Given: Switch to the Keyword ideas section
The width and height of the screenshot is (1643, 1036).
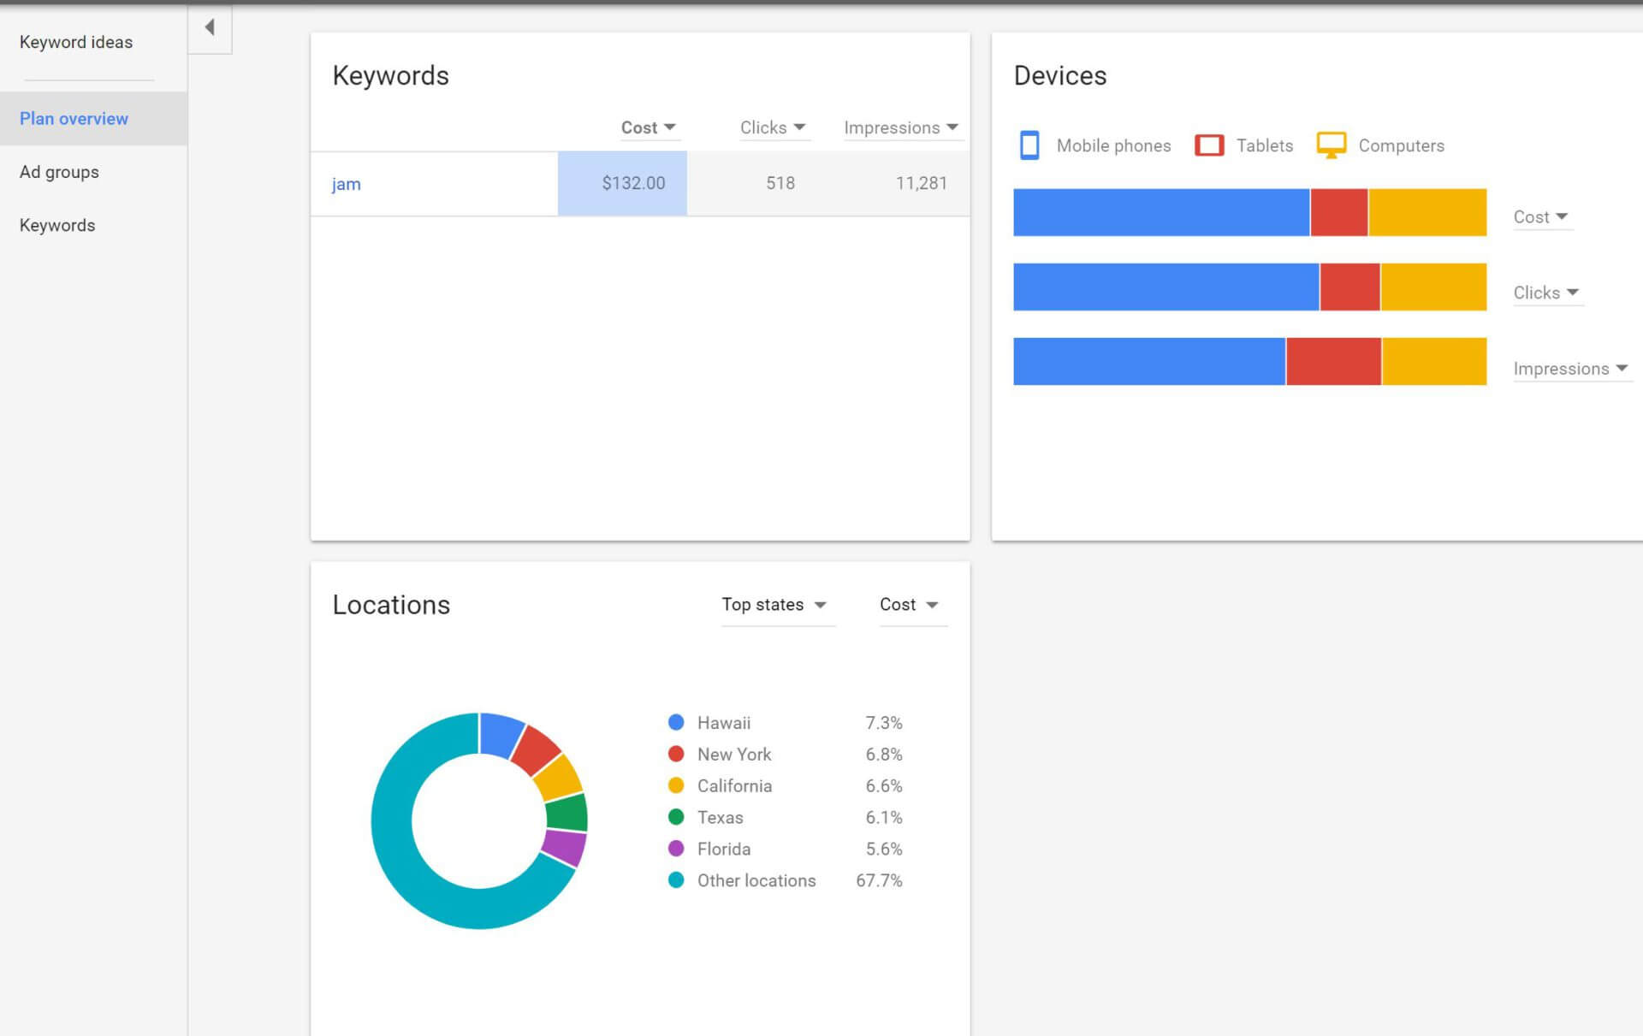Looking at the screenshot, I should pyautogui.click(x=75, y=42).
